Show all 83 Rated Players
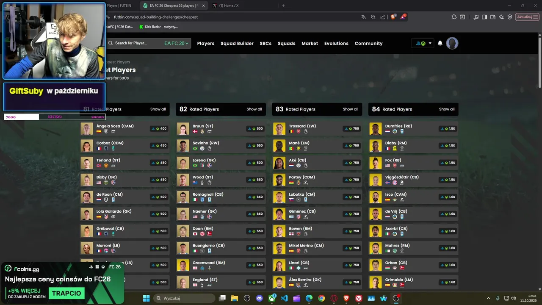542x305 pixels. point(351,109)
